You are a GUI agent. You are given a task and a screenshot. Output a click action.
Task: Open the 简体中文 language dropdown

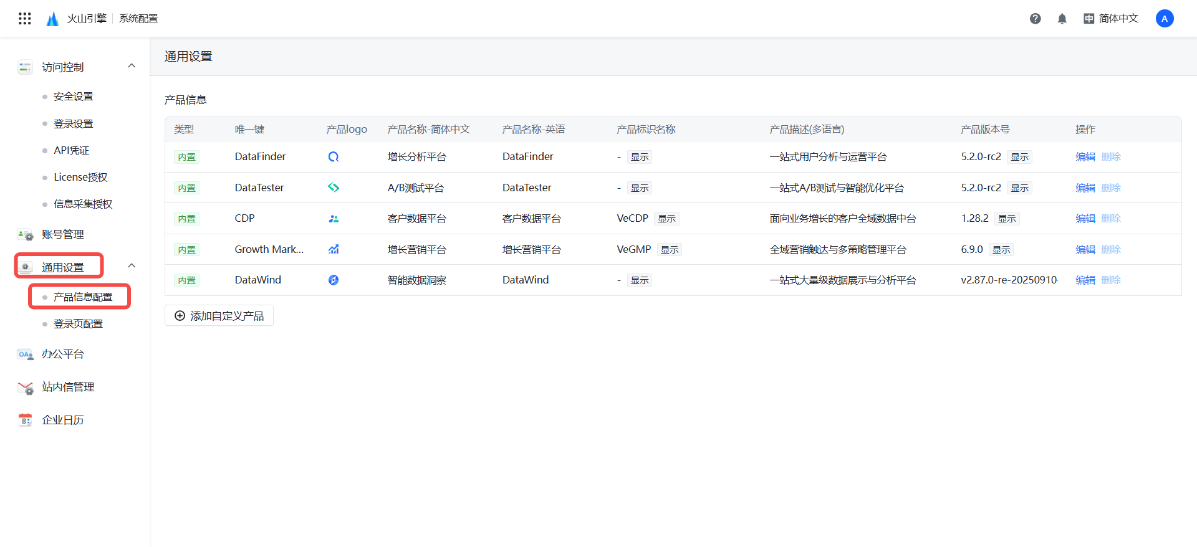[1111, 19]
